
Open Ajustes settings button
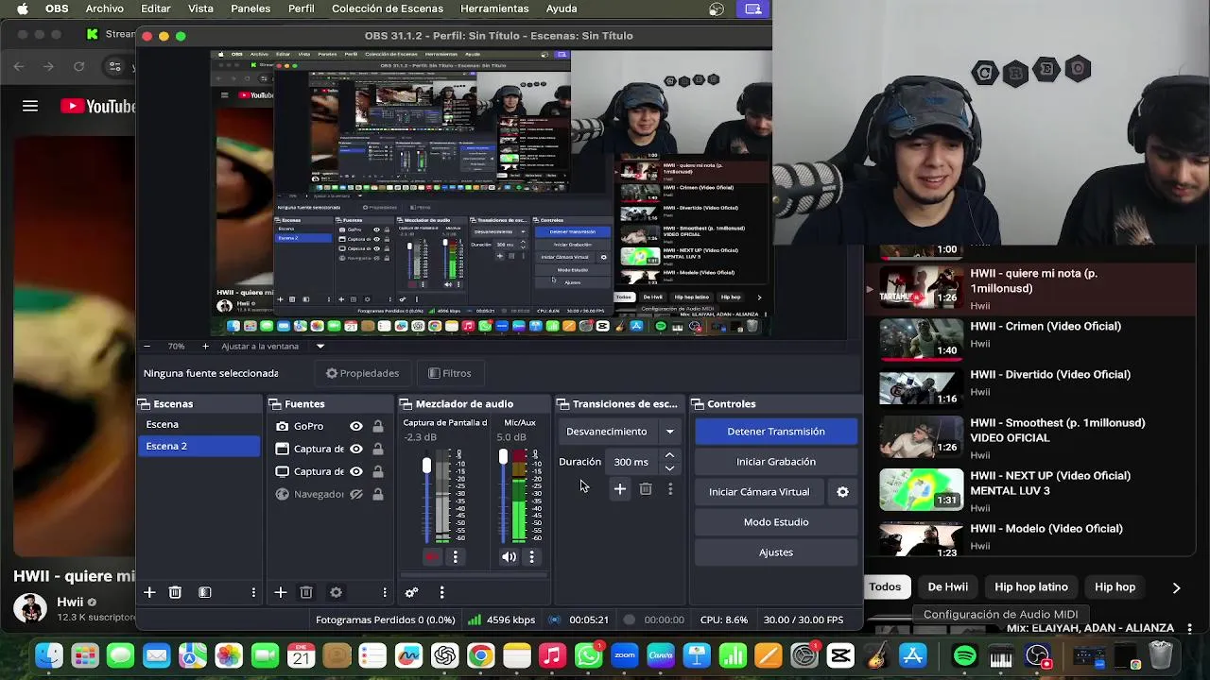tap(776, 552)
